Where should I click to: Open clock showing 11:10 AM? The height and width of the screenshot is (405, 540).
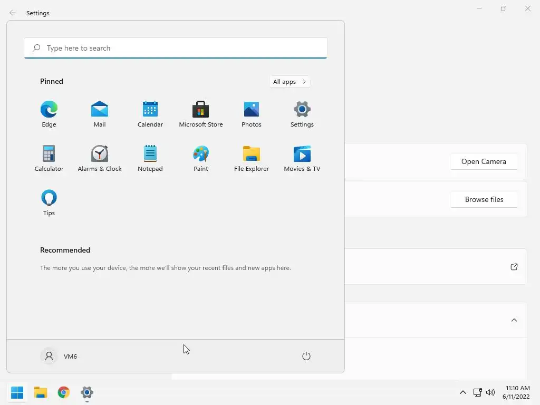[x=516, y=392]
